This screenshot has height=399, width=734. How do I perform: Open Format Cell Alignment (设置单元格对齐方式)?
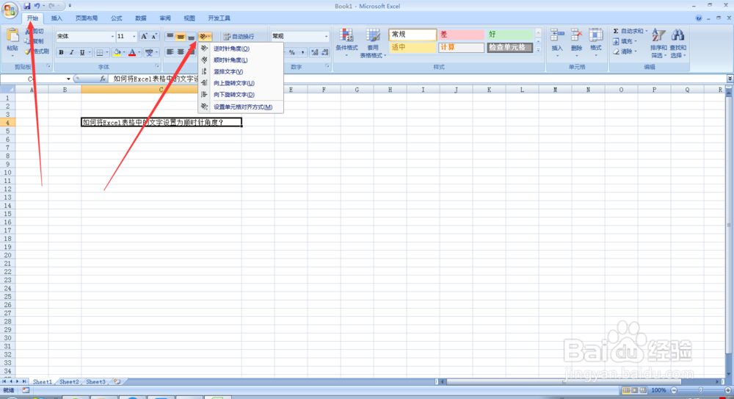(241, 107)
